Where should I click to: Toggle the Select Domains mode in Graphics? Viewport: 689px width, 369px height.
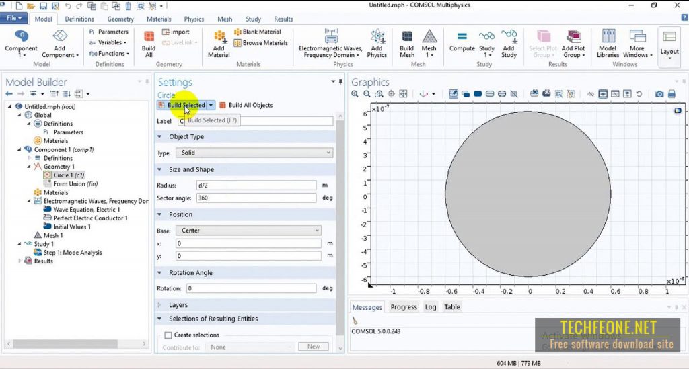[478, 94]
